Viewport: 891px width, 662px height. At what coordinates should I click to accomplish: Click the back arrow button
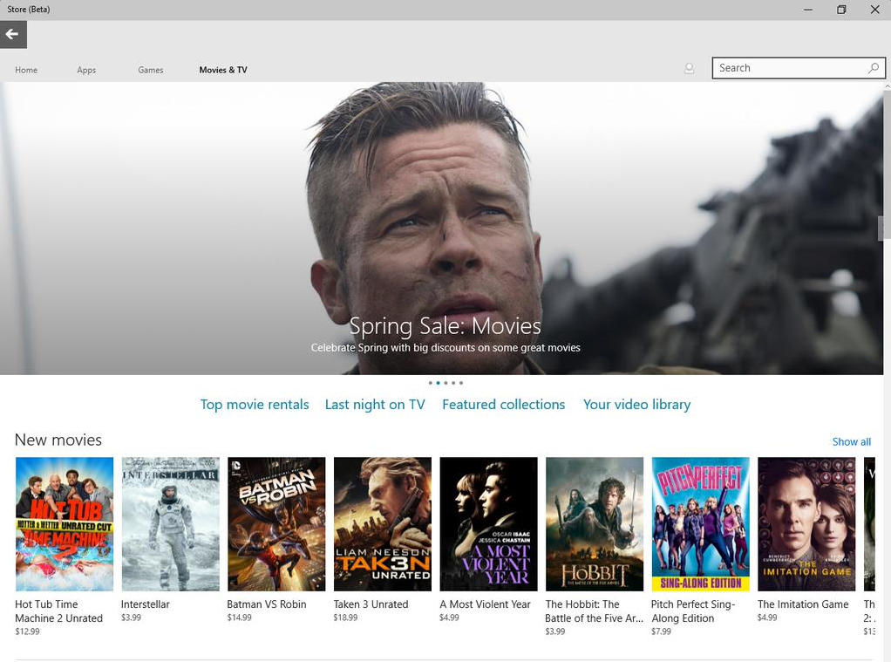tap(13, 35)
